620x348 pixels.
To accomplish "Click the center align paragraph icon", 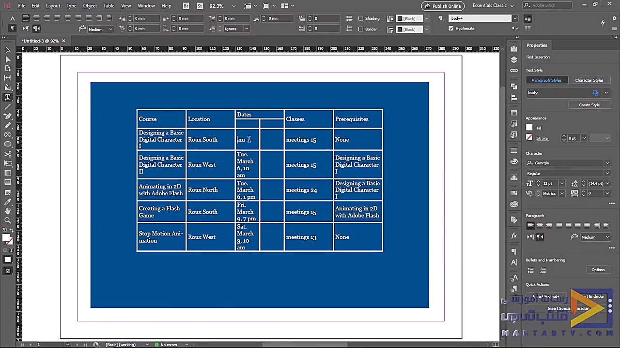I will pyautogui.click(x=36, y=18).
